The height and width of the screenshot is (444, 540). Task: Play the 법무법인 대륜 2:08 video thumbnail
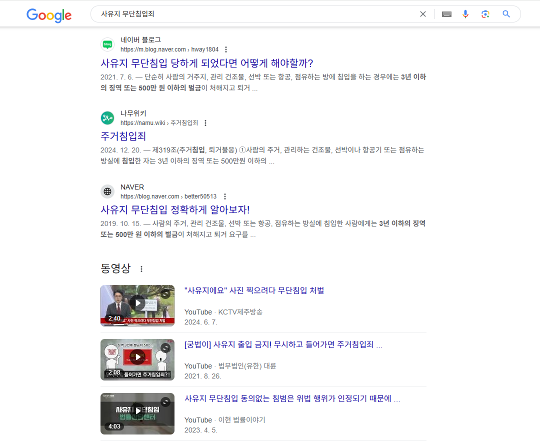pos(137,359)
